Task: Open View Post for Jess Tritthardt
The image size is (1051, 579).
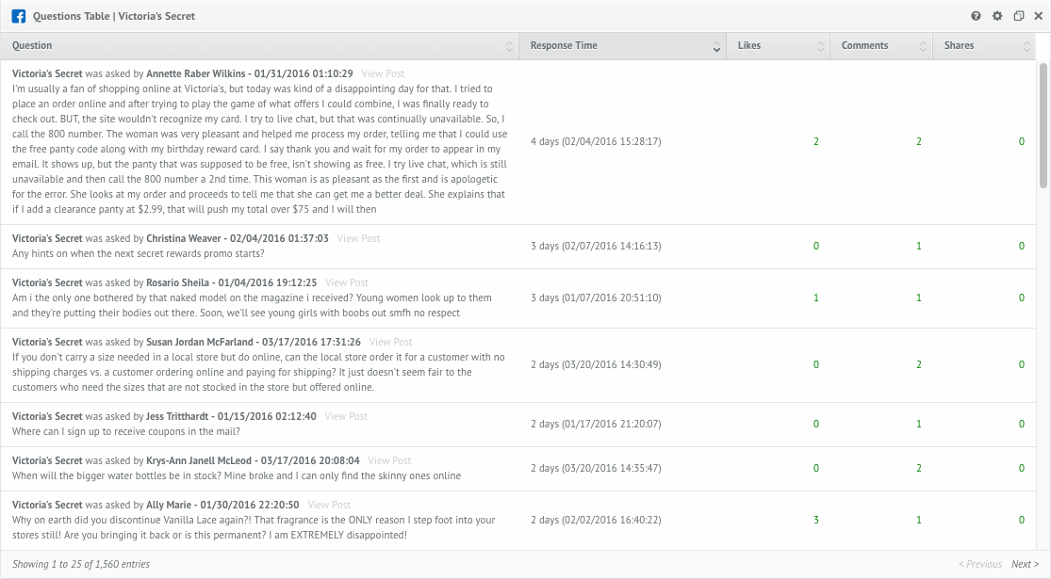Action: 346,416
